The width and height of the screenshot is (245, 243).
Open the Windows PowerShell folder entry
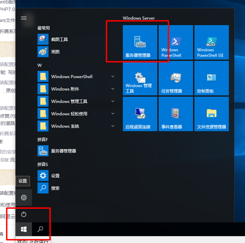76,76
